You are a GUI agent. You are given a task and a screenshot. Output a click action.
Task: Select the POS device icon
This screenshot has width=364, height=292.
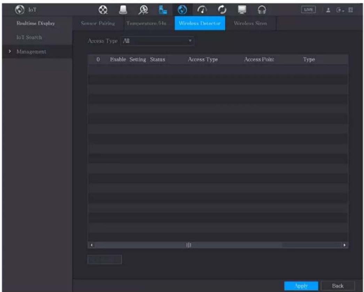pyautogui.click(x=163, y=10)
